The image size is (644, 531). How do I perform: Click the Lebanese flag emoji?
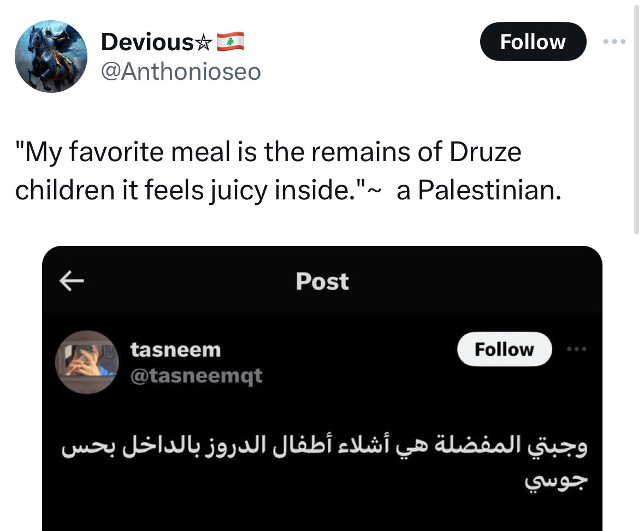(230, 41)
